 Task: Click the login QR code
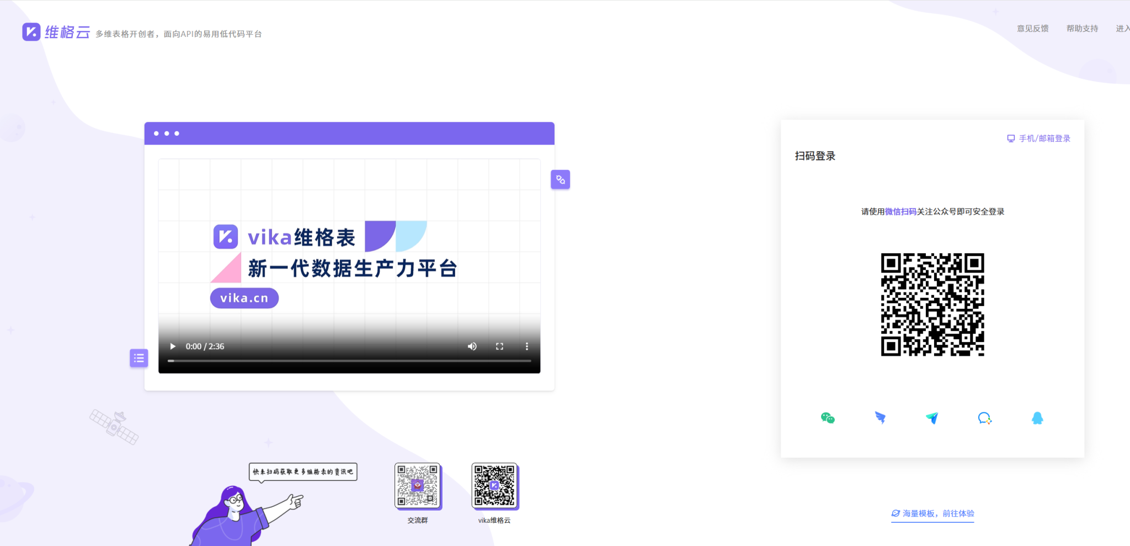pyautogui.click(x=932, y=304)
